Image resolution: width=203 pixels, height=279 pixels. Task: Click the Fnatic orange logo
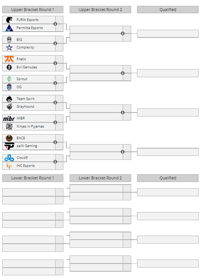coord(9,59)
